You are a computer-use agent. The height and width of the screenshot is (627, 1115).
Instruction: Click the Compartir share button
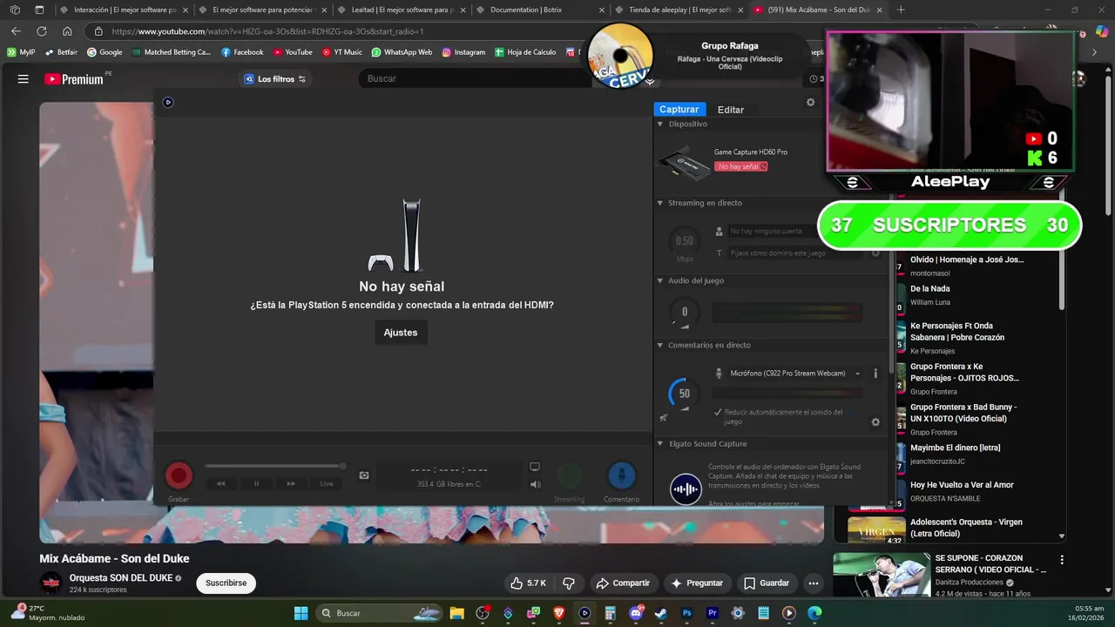tap(623, 583)
